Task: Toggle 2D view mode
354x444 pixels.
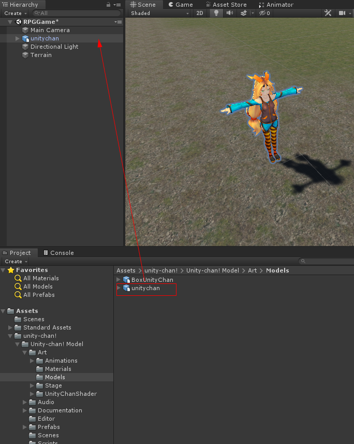Action: tap(199, 13)
